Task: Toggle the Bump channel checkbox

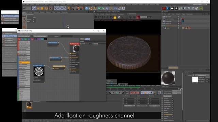Action: 173,110
